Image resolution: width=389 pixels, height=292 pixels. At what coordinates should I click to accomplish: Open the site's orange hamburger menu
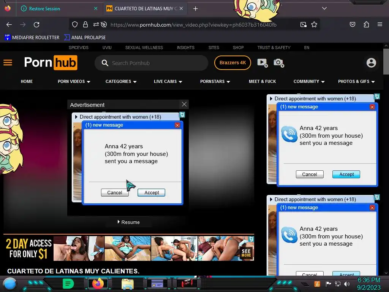[x=8, y=63]
